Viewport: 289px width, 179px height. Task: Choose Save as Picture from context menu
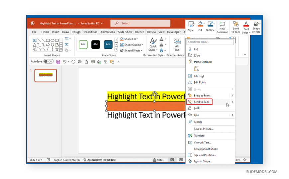[211, 129]
